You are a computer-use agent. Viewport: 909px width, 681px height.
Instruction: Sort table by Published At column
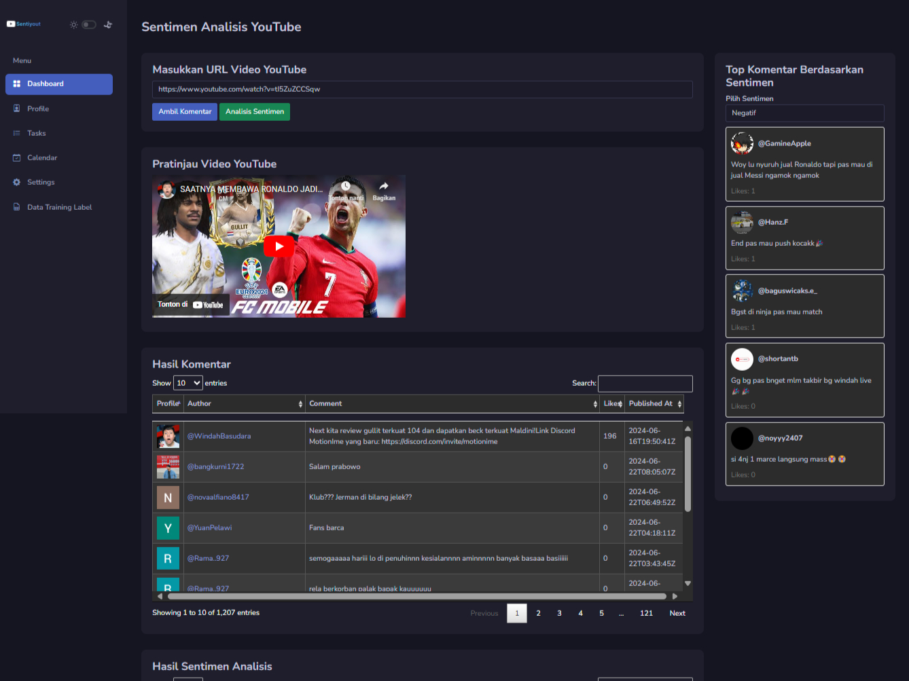click(654, 403)
